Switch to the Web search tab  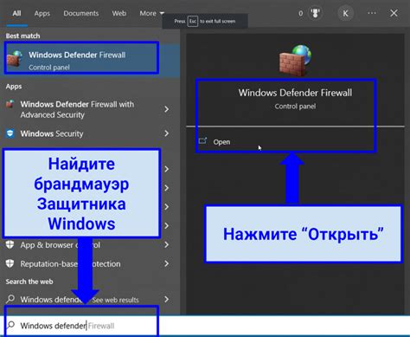click(119, 13)
